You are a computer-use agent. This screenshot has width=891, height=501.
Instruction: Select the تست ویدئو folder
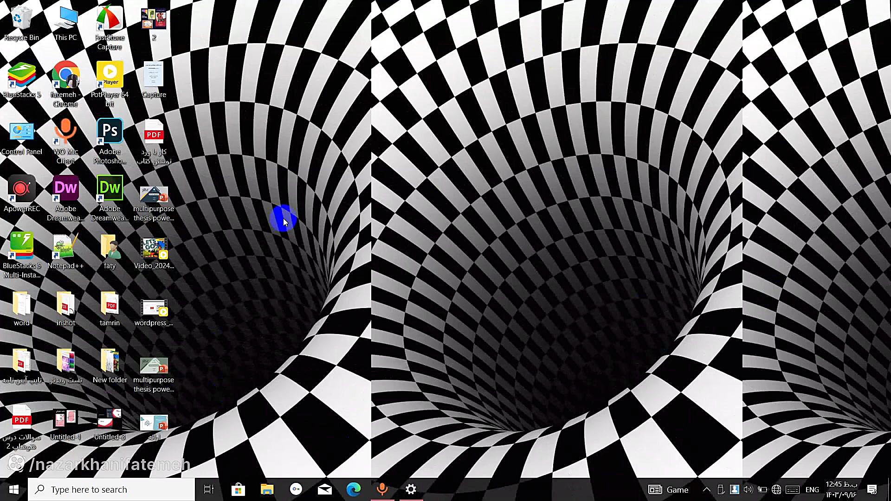pos(65,366)
